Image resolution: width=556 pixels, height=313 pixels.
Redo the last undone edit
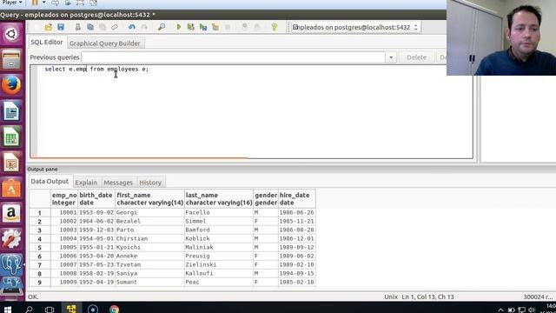pos(144,27)
